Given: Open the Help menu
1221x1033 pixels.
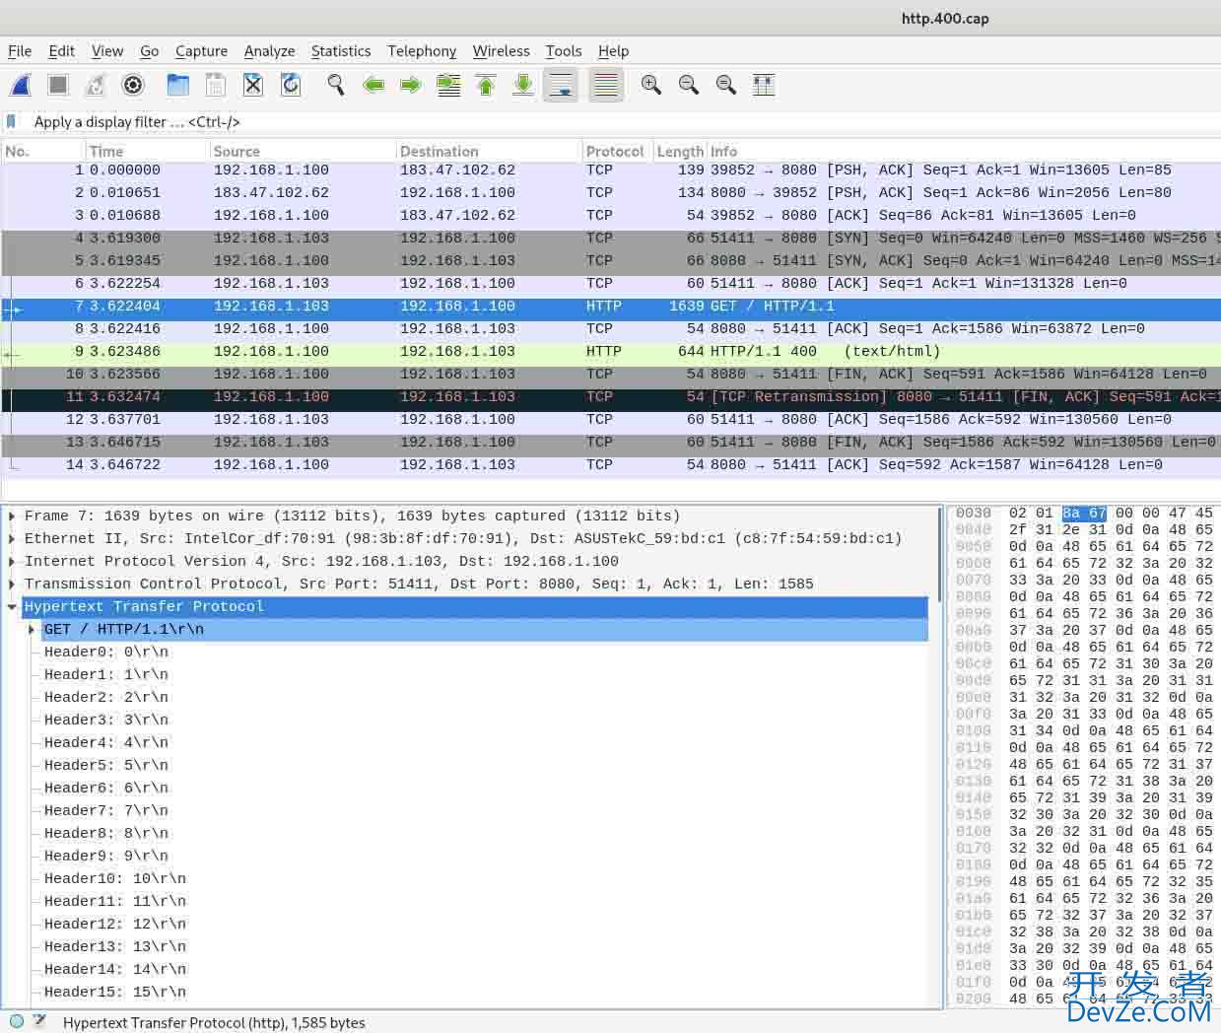Looking at the screenshot, I should point(613,51).
